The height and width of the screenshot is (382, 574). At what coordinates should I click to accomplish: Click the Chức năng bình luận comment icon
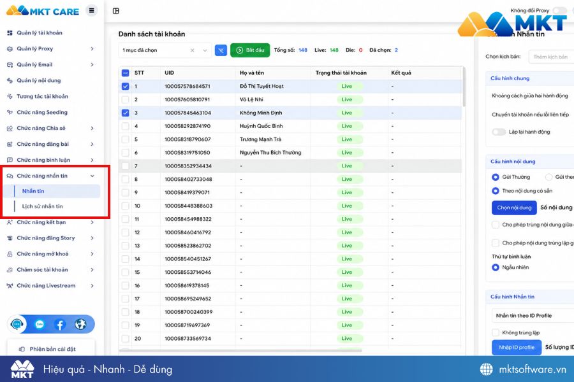(x=10, y=160)
